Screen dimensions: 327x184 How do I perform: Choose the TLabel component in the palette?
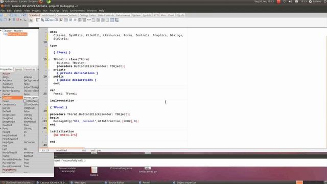tap(52, 20)
